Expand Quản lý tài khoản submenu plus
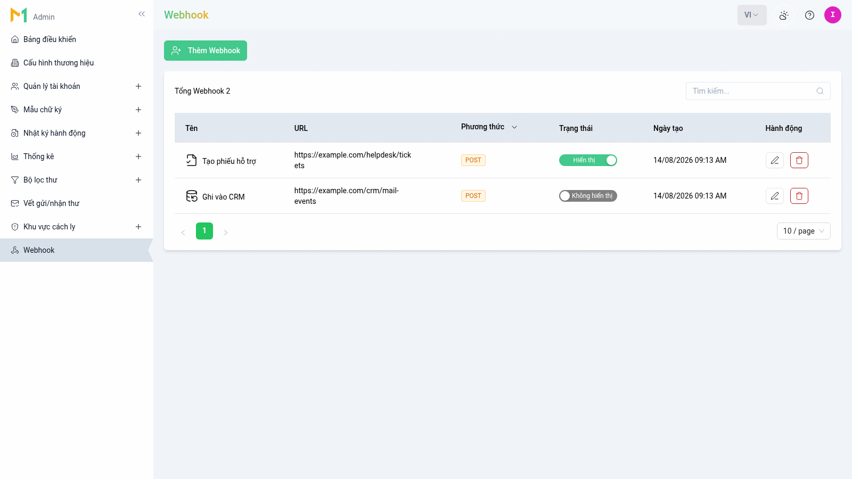Image resolution: width=852 pixels, height=479 pixels. [138, 86]
